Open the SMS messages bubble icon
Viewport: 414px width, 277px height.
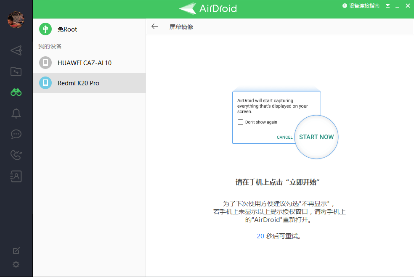16,134
